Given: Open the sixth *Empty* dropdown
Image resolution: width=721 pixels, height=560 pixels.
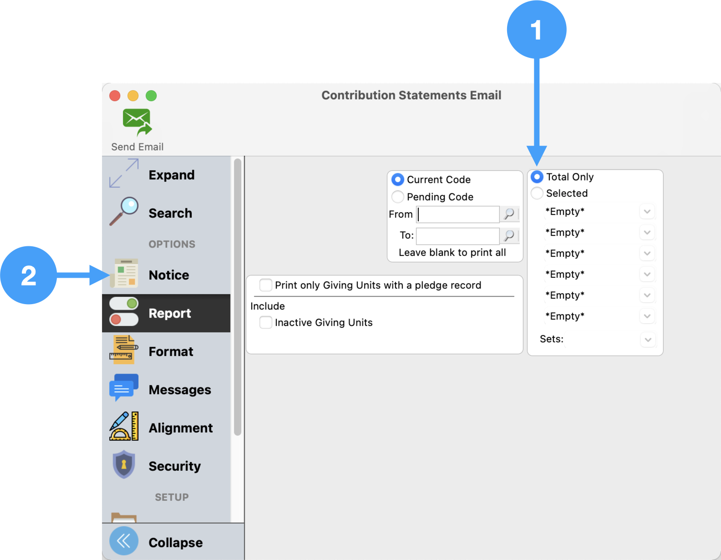Looking at the screenshot, I should 647,316.
